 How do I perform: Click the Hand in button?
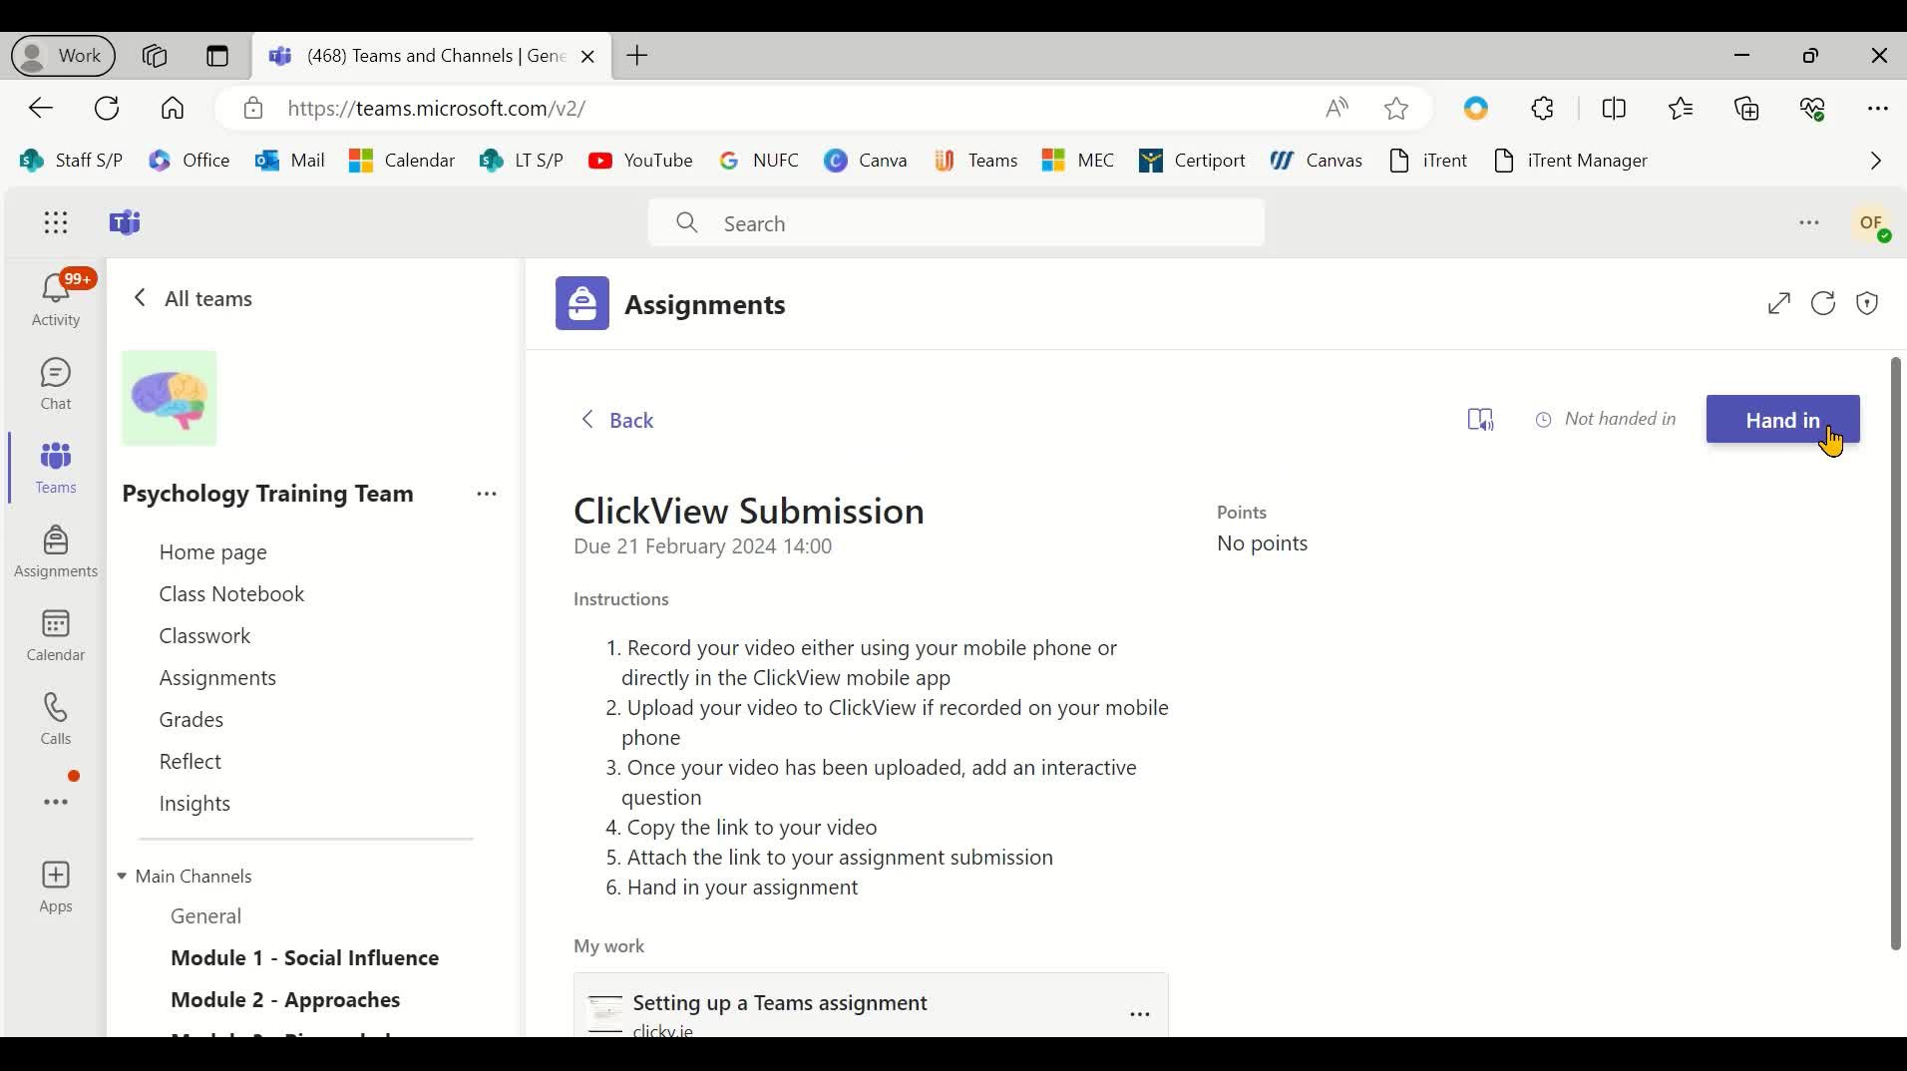click(x=1783, y=419)
